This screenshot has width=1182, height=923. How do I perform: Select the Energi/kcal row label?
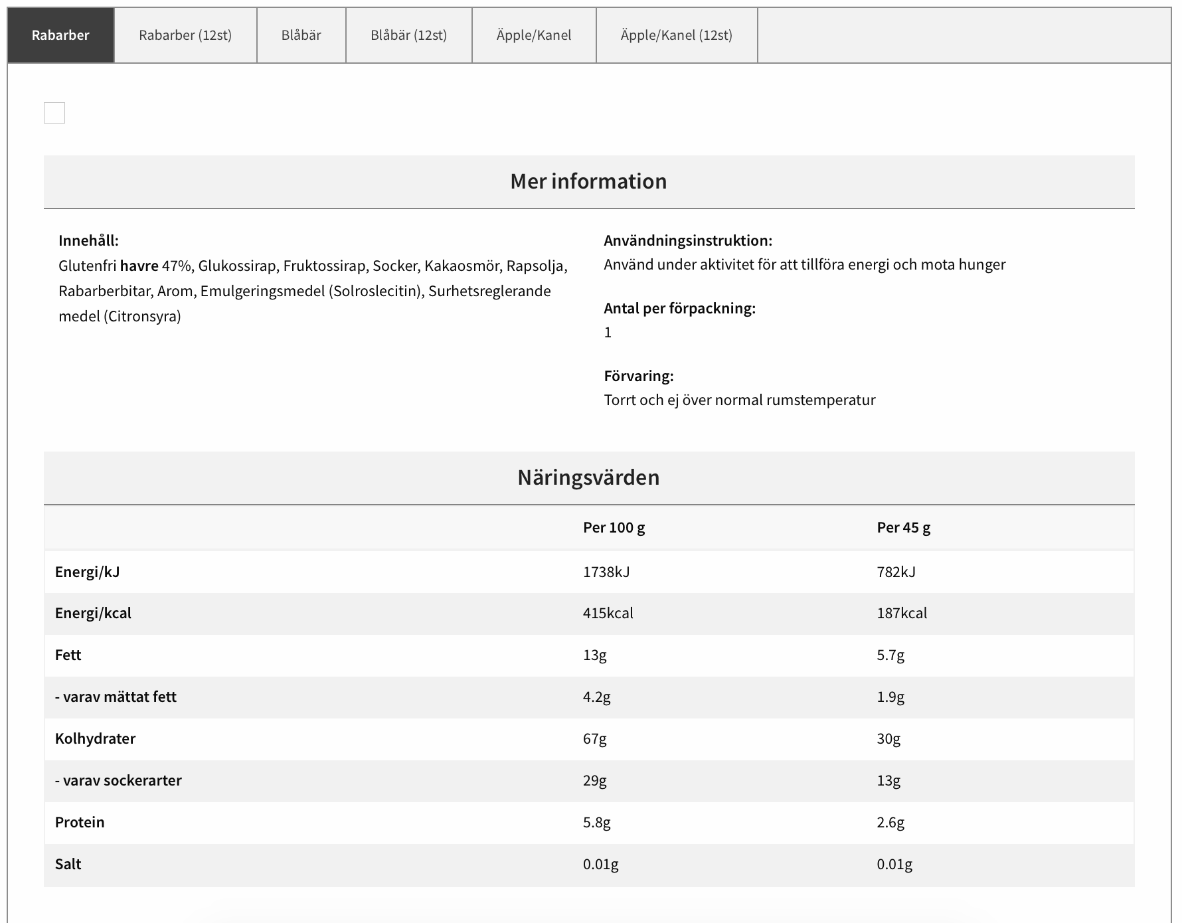[x=93, y=613]
